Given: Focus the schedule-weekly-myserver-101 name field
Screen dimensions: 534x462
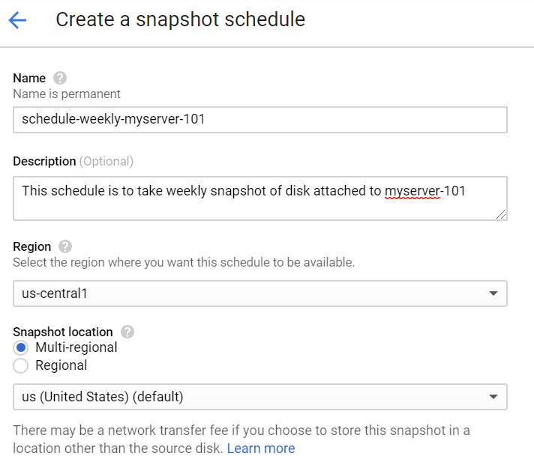Looking at the screenshot, I should 259,119.
